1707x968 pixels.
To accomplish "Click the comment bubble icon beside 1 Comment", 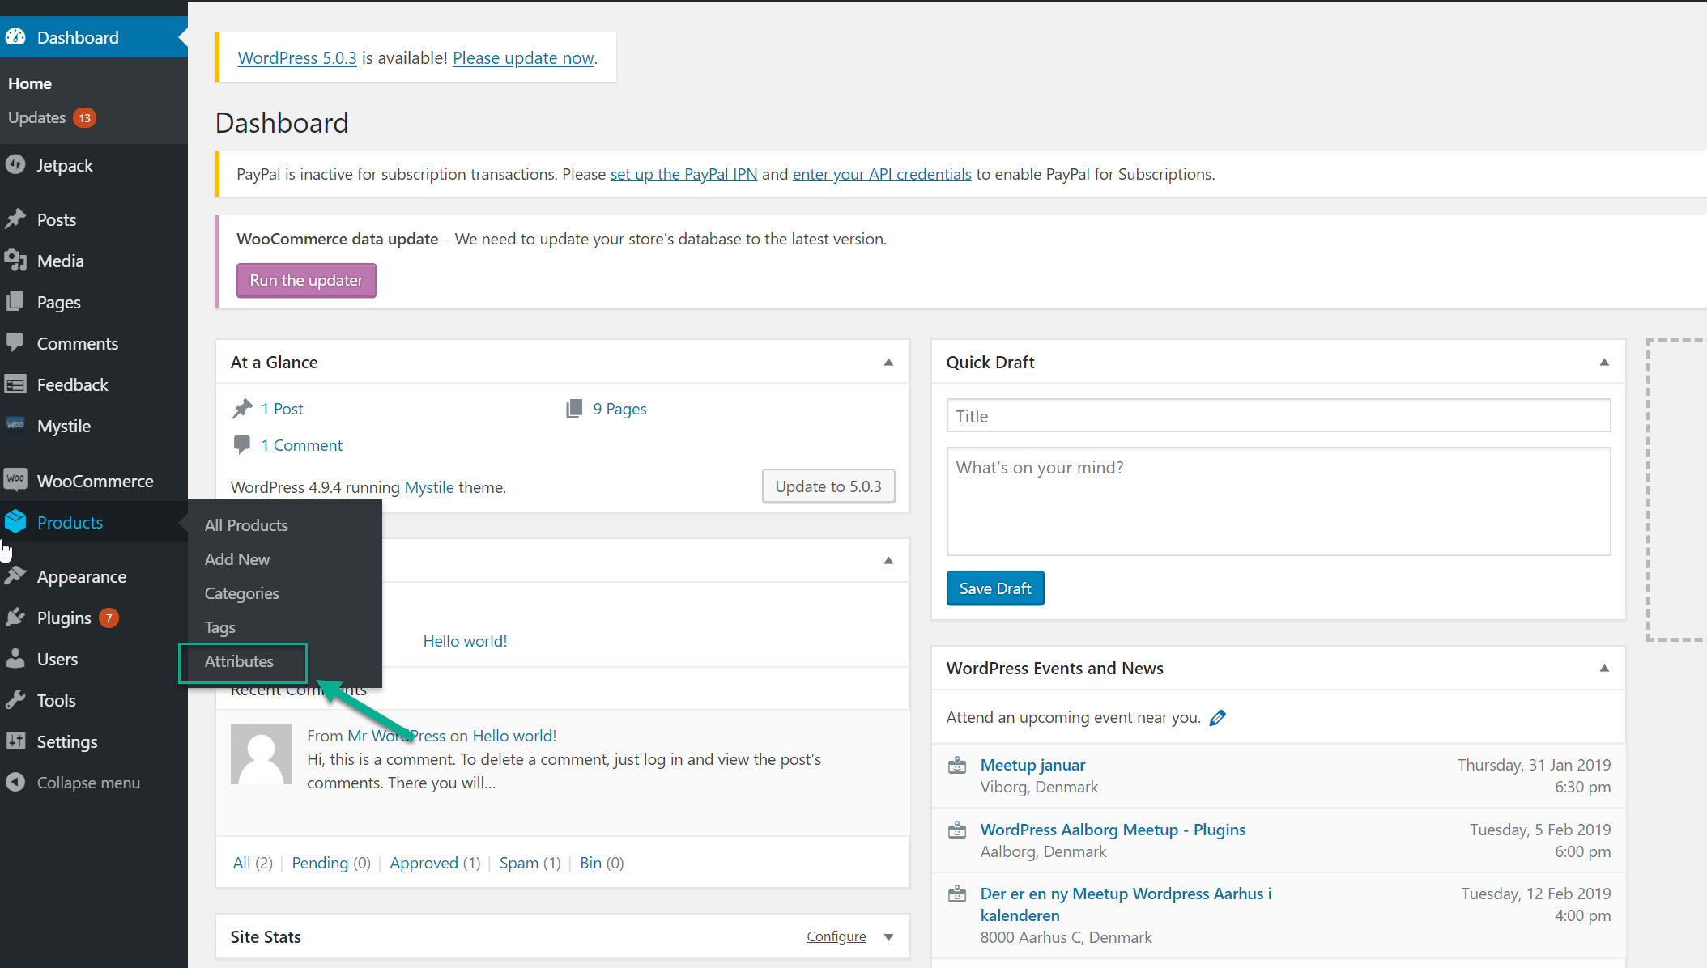I will (242, 444).
